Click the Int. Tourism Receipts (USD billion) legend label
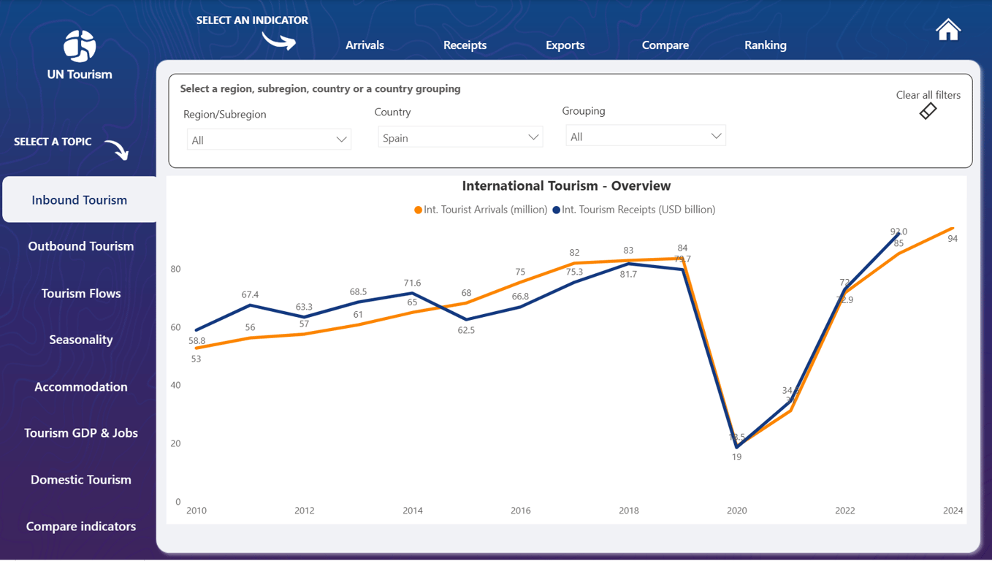This screenshot has height=561, width=992. 638,210
